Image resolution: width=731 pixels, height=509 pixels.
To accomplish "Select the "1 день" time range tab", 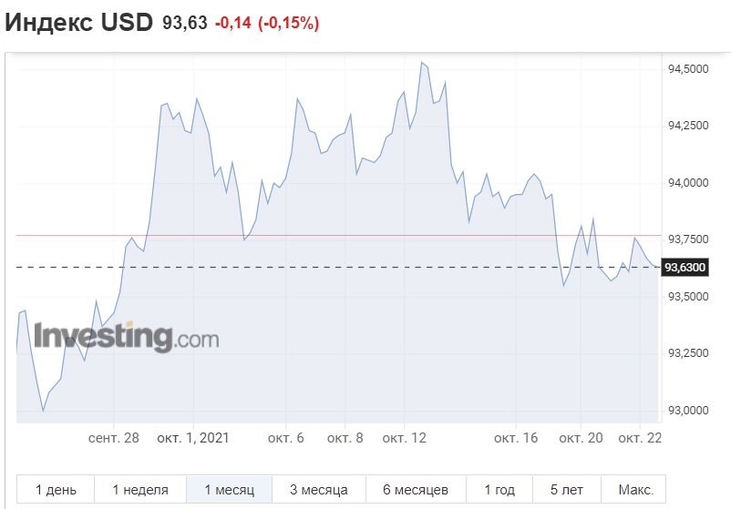I will pyautogui.click(x=55, y=490).
